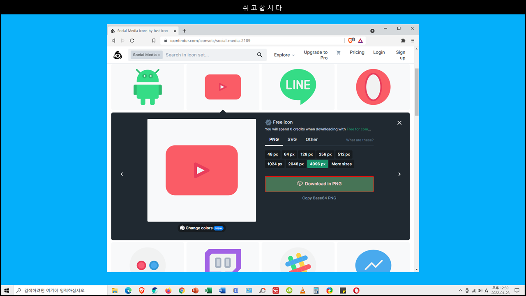Screen dimensions: 526x296
Task: Click the Download in PNG button
Action: (319, 184)
